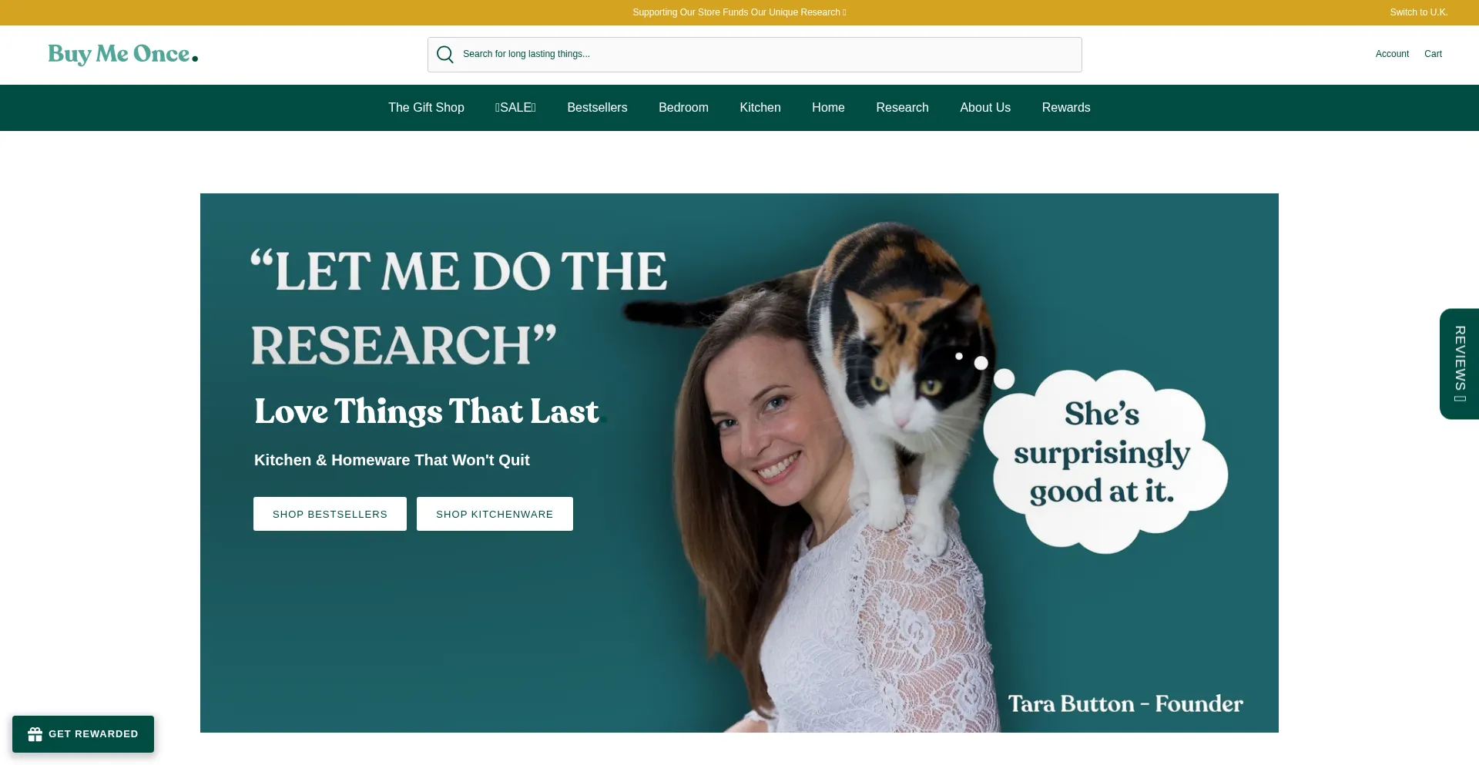Open the Buy Me Once logo homepage
Viewport: 1479px width, 765px height.
coord(123,54)
